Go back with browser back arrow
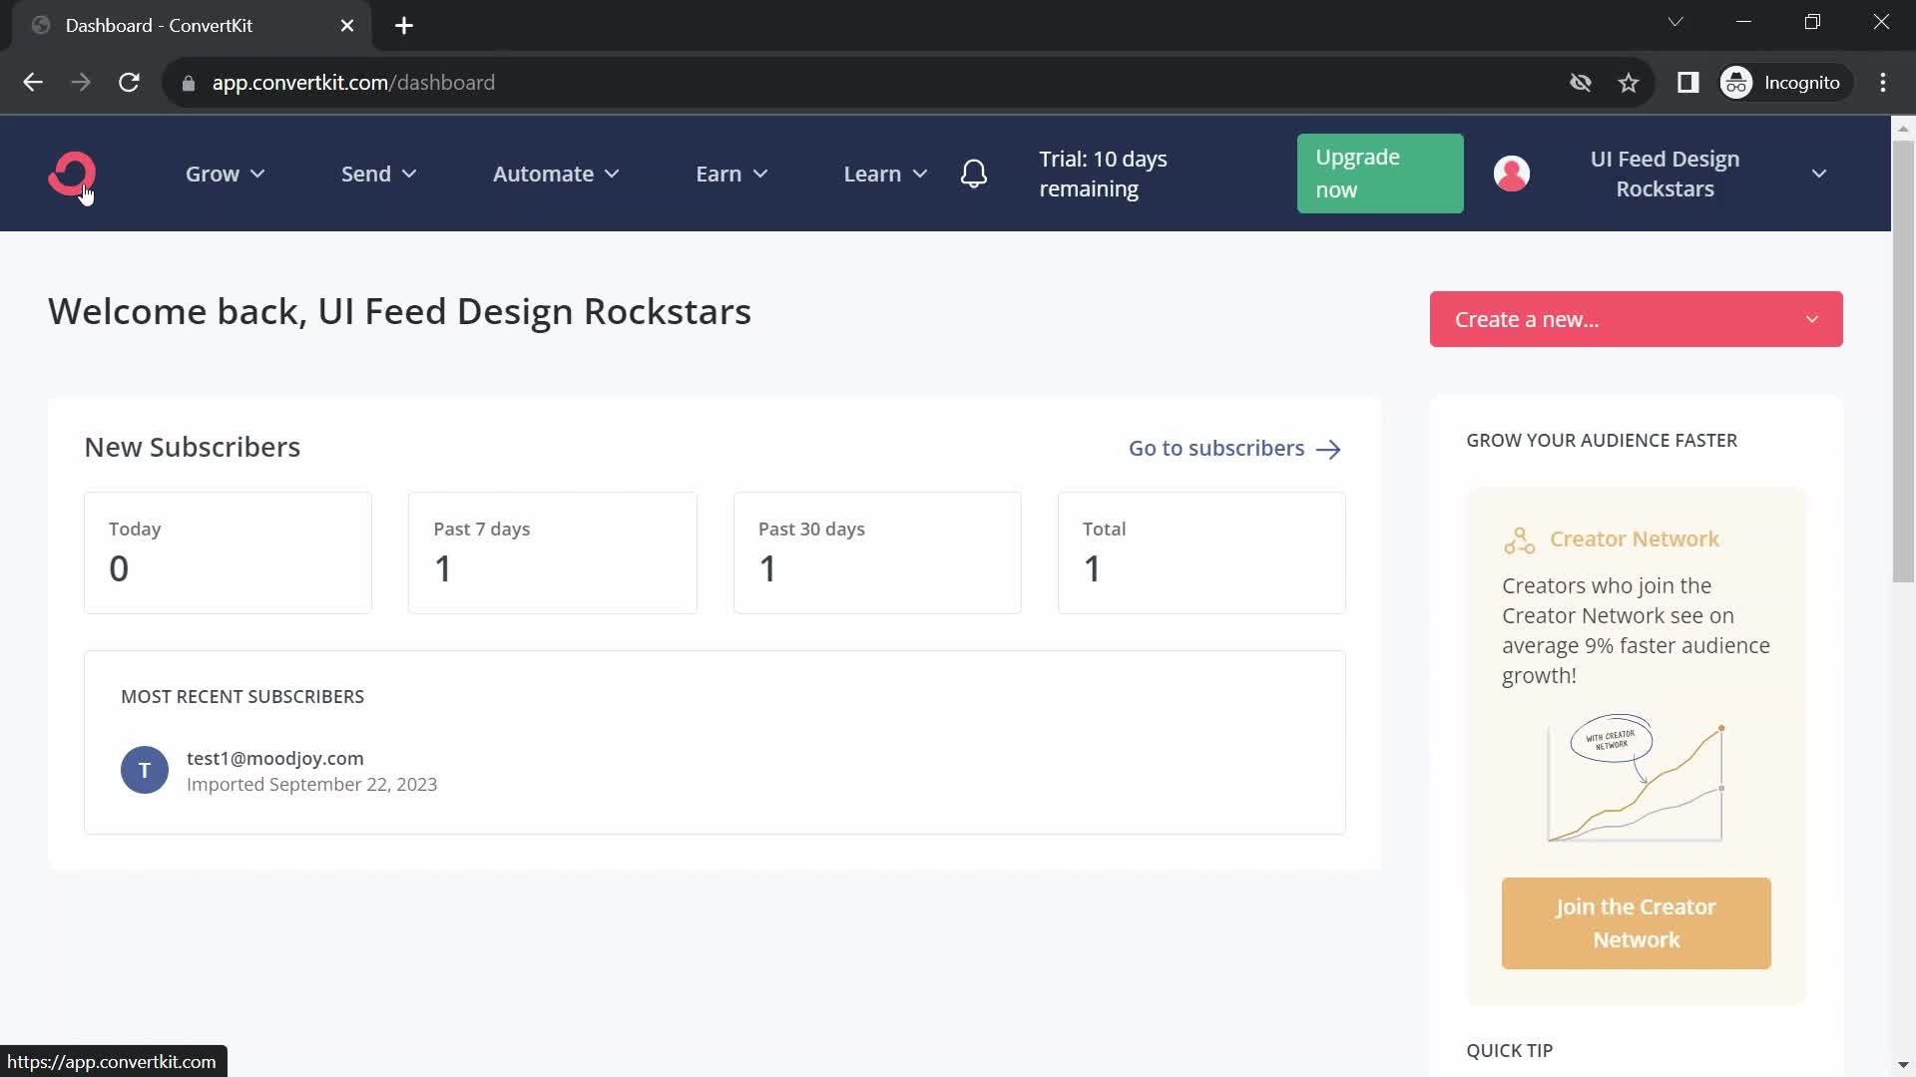 tap(33, 83)
